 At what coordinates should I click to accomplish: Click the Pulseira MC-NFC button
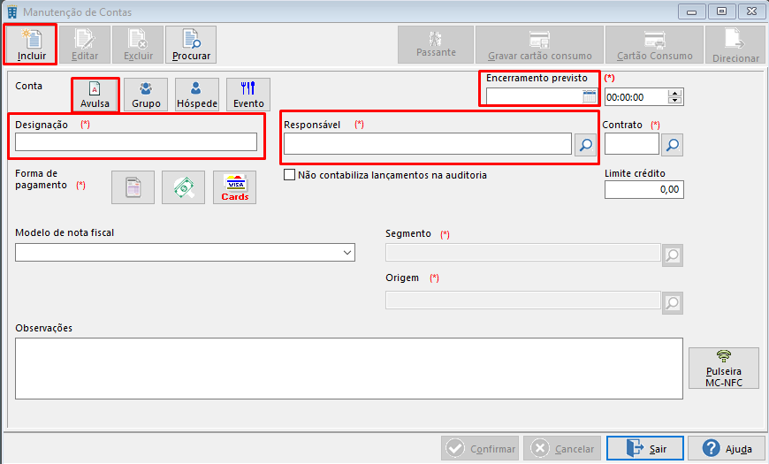(724, 368)
